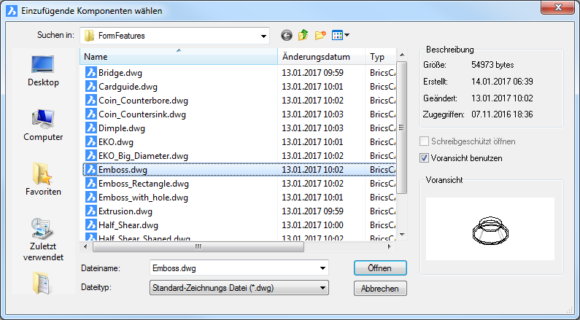Open Zuletzt verwendet recent places
The image size is (580, 320).
click(x=43, y=238)
